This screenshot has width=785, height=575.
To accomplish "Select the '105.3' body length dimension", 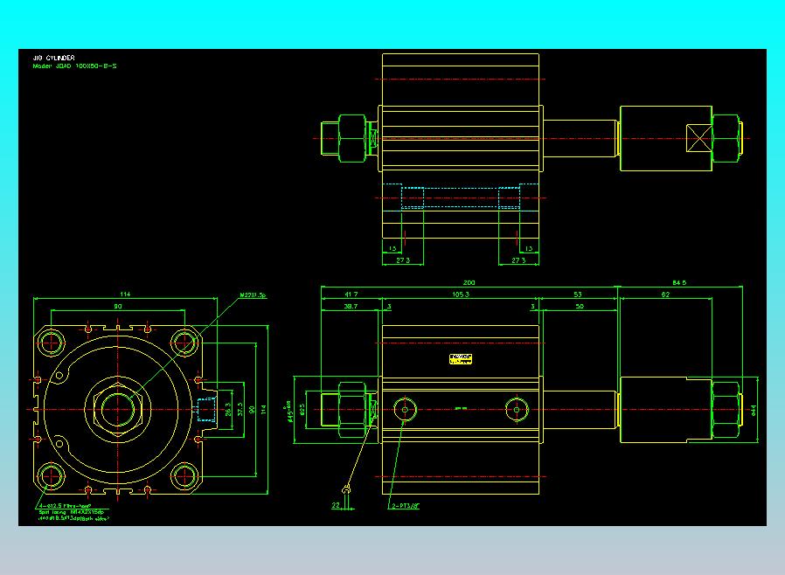I will point(461,294).
